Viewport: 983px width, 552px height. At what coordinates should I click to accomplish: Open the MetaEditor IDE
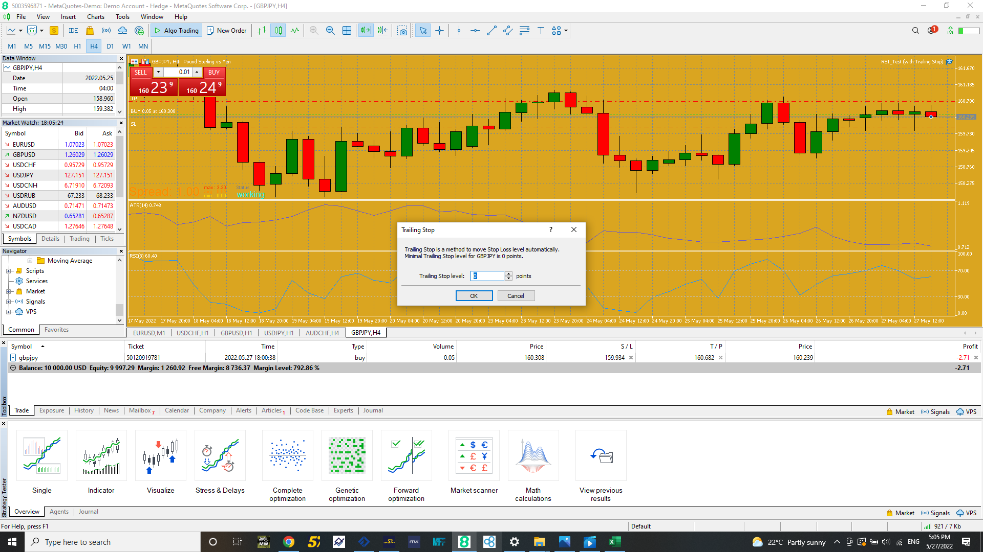[73, 31]
